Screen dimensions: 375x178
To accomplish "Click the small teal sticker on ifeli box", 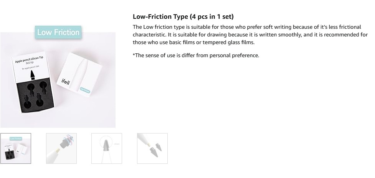I will [x=85, y=89].
